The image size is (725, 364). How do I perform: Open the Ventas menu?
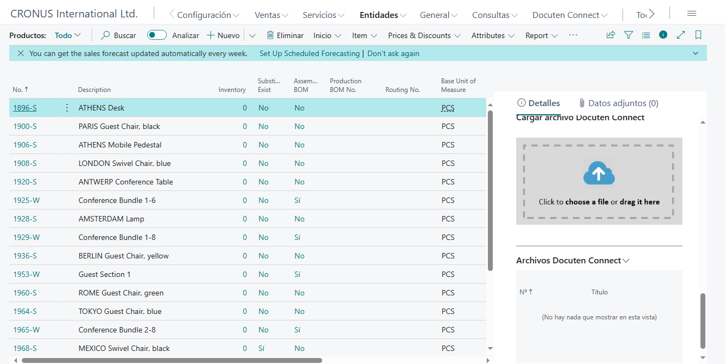tap(271, 15)
